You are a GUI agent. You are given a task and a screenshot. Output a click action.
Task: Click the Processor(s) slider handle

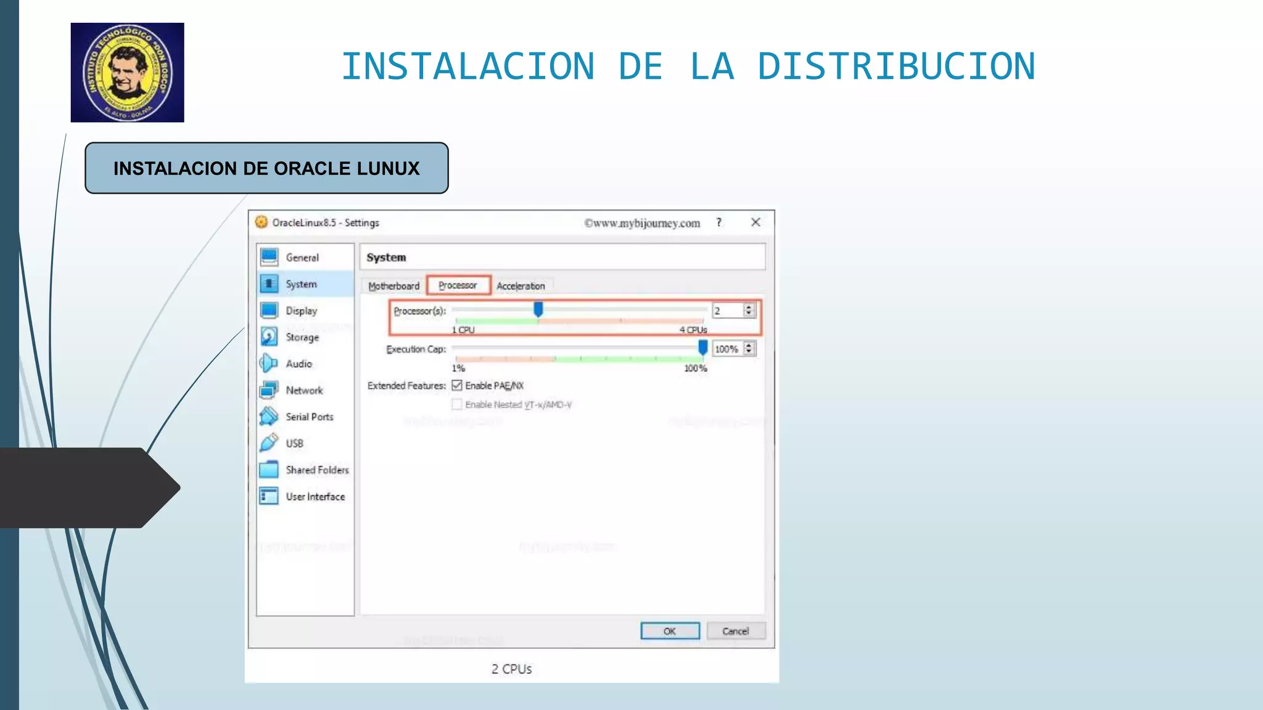538,309
